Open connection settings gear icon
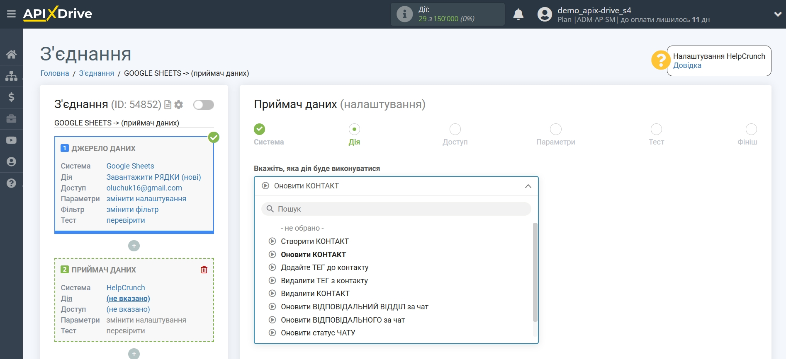The image size is (786, 359). coord(179,105)
